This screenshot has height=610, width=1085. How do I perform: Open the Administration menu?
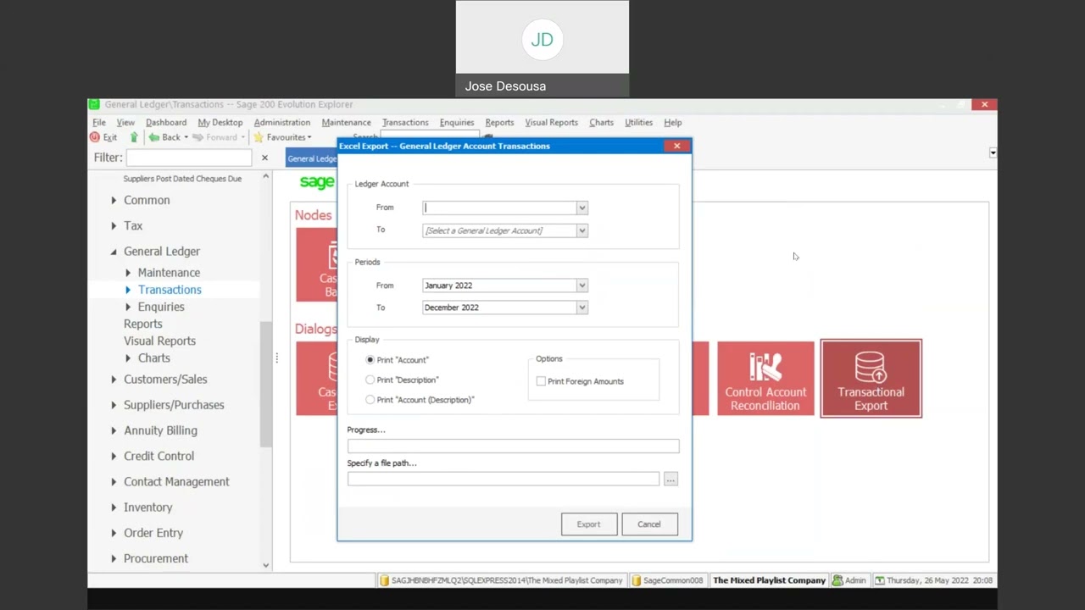tap(282, 122)
